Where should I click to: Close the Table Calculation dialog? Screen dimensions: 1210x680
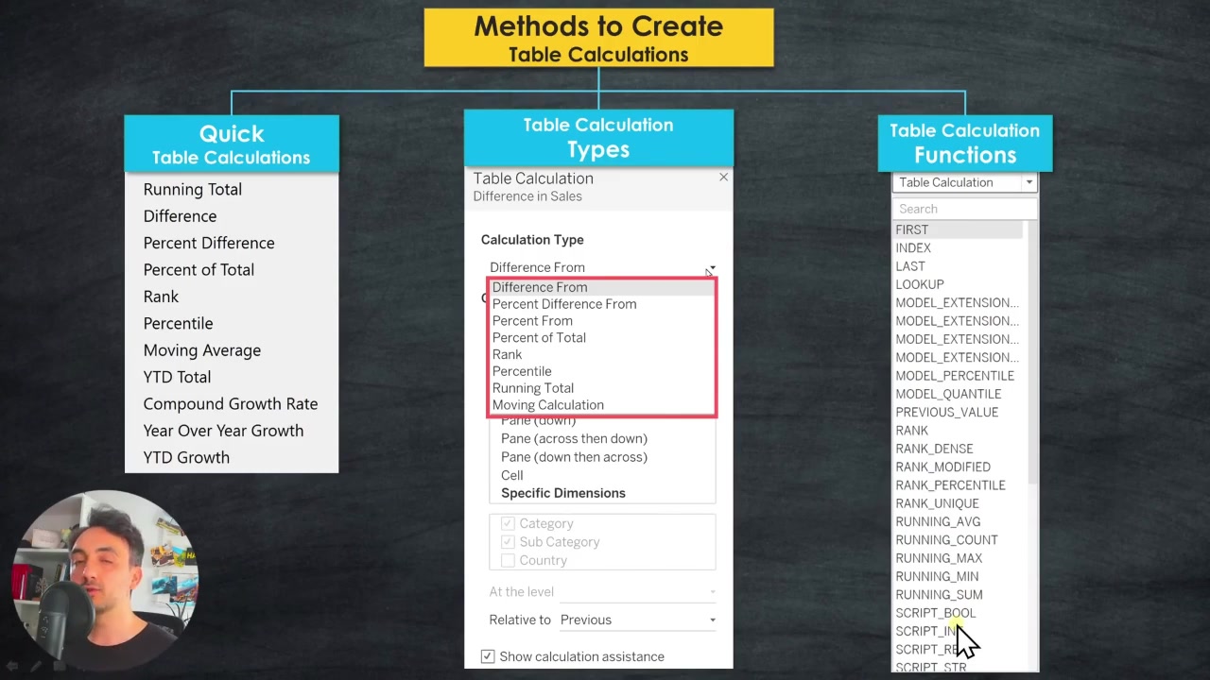pyautogui.click(x=723, y=177)
